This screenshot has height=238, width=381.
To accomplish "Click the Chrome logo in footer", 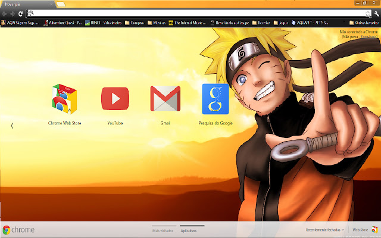I will pyautogui.click(x=18, y=230).
